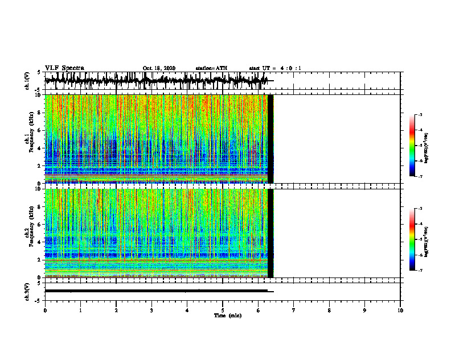Select the "ch.3(V)" axis label
Image resolution: width=451 pixels, height=348 pixels.
click(27, 292)
